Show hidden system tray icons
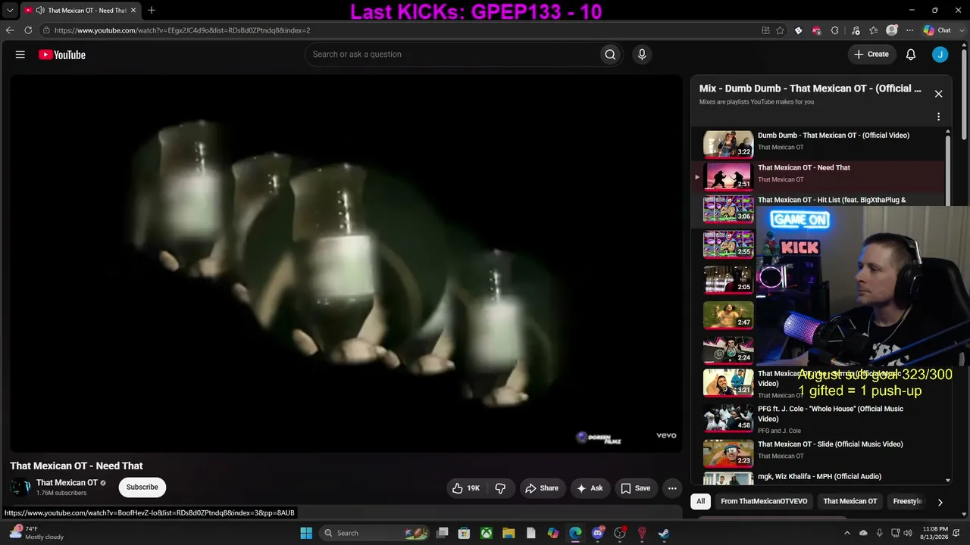The image size is (970, 545). 847,533
